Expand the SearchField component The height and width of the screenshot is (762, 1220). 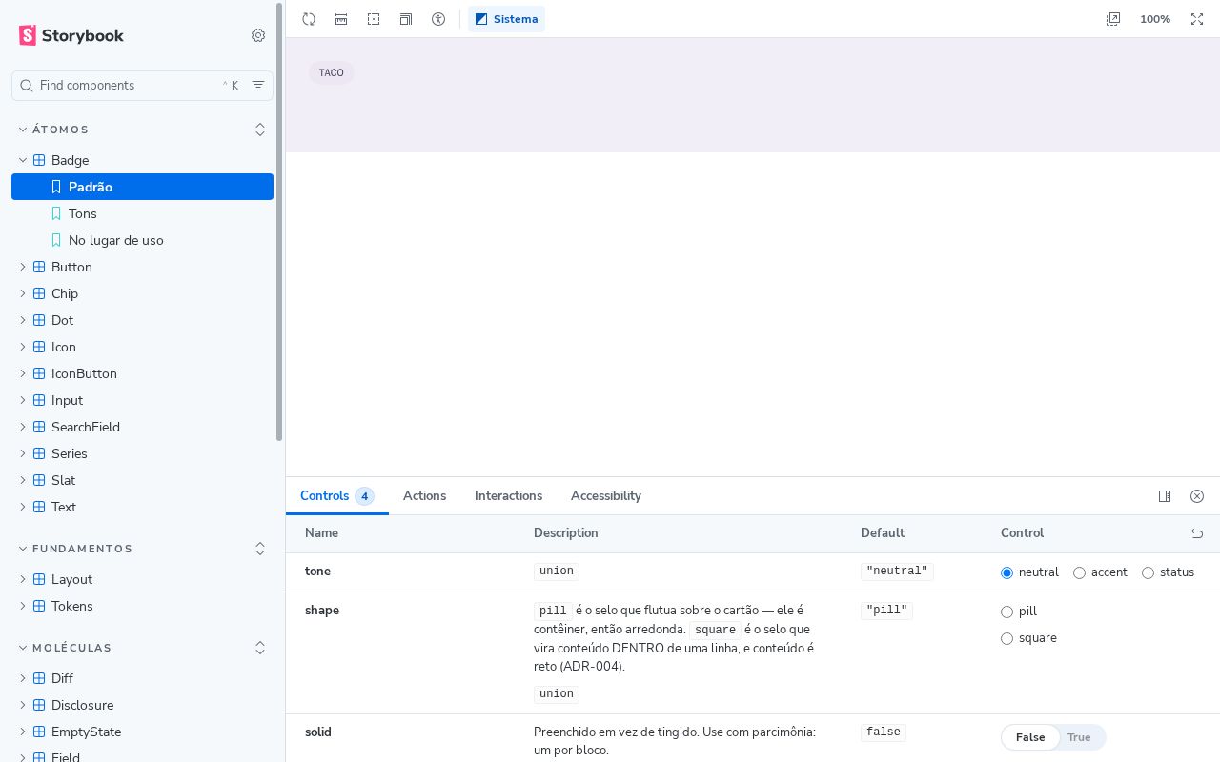click(x=142, y=427)
